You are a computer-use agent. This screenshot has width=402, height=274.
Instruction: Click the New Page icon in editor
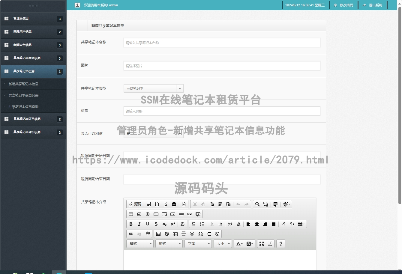pos(157,204)
